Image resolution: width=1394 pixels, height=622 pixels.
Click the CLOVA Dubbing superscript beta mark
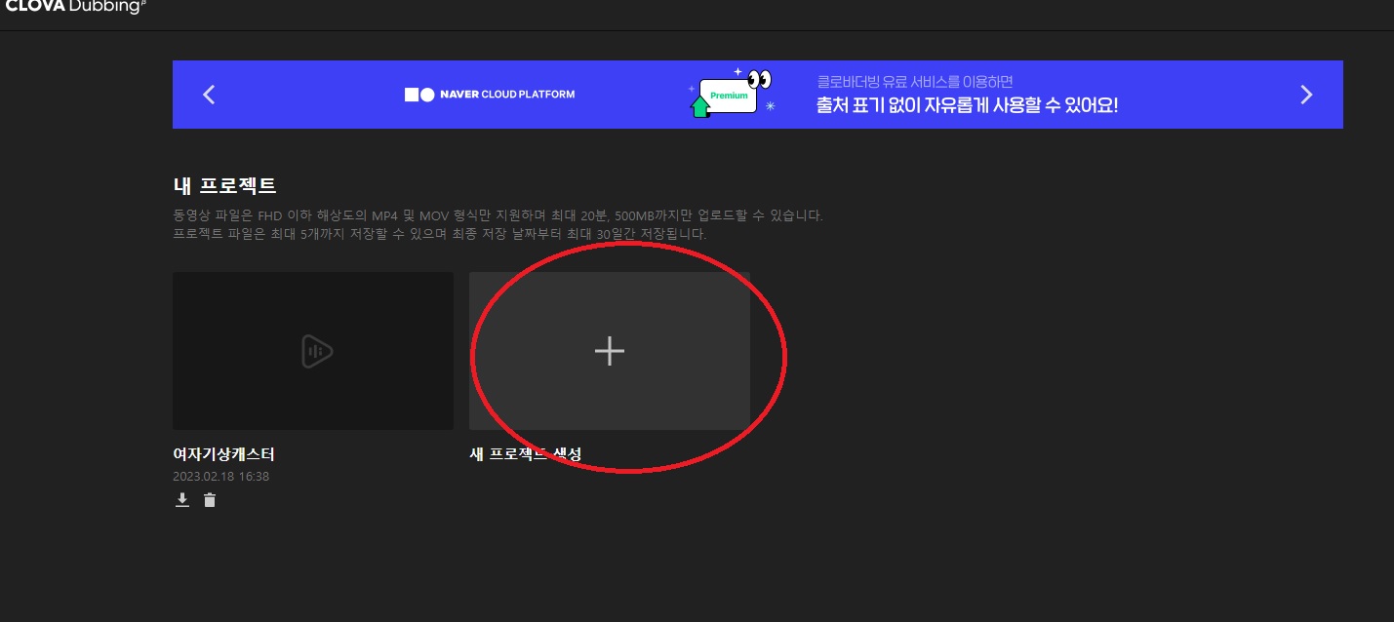(x=142, y=4)
